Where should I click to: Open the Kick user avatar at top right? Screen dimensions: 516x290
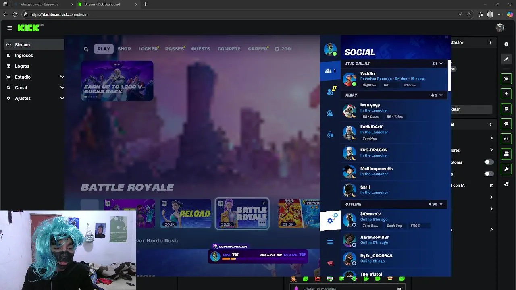pyautogui.click(x=500, y=28)
